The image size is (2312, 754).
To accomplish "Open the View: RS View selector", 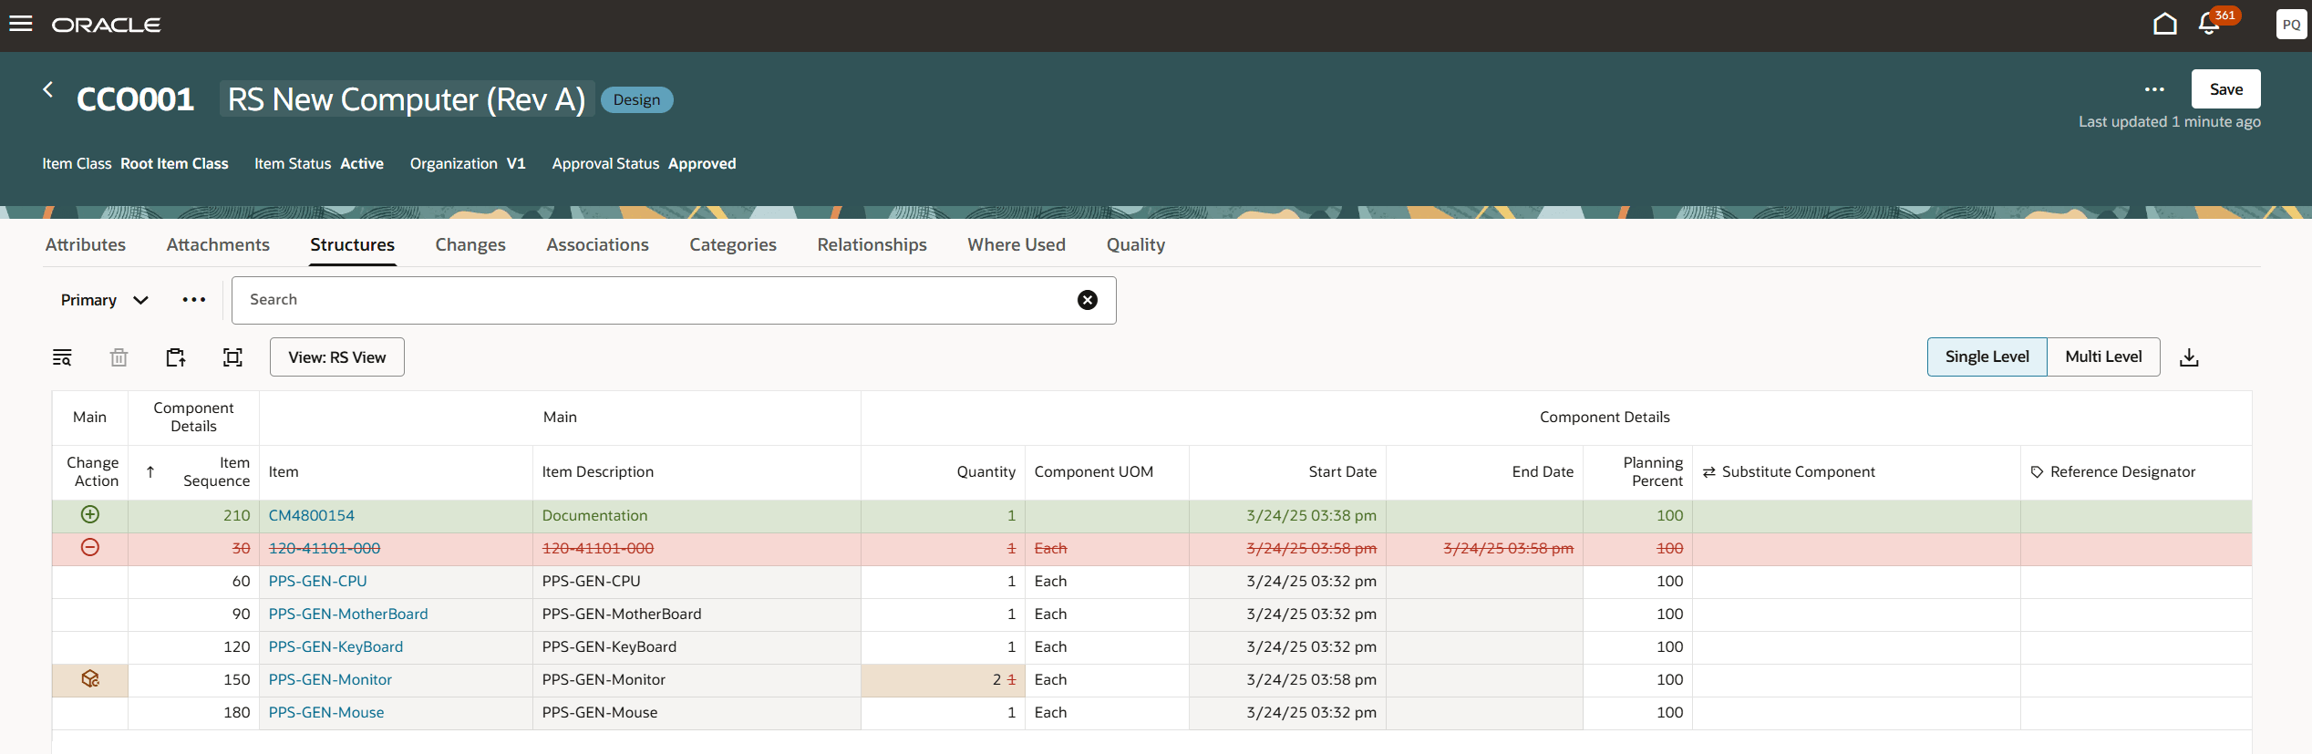I will click(337, 357).
